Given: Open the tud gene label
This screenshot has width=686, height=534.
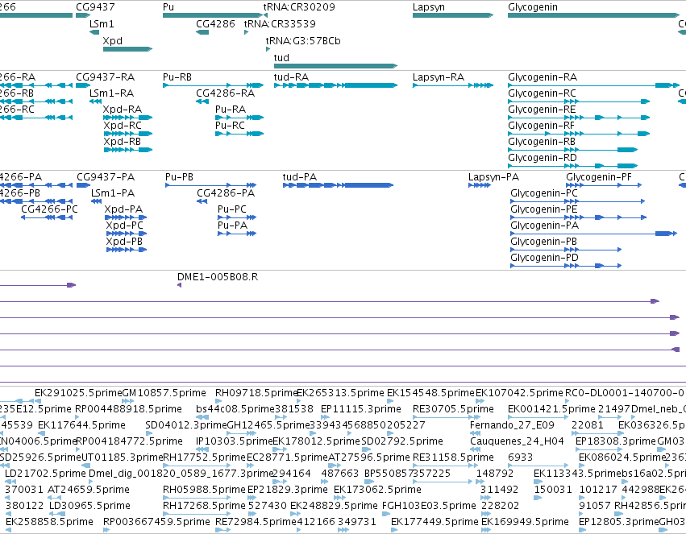Looking at the screenshot, I should tap(281, 58).
